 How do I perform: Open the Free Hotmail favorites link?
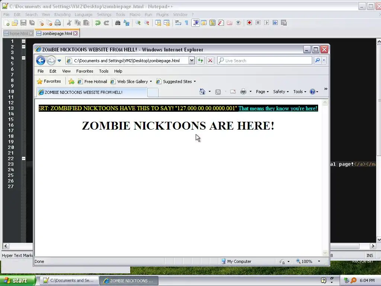[x=92, y=82]
